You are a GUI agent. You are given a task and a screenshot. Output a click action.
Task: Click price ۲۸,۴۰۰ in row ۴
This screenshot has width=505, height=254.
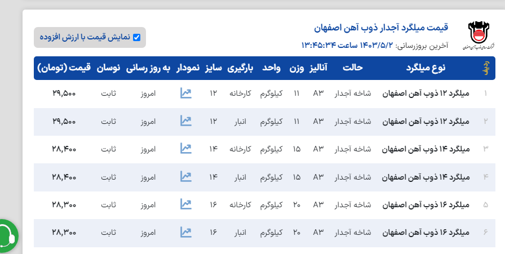click(64, 177)
